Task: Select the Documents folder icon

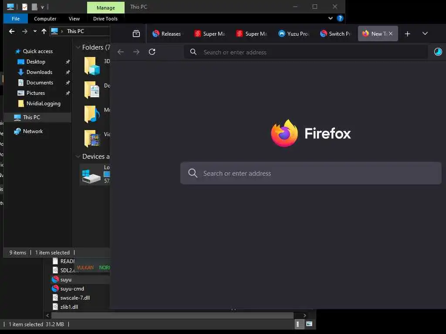Action: 92,90
